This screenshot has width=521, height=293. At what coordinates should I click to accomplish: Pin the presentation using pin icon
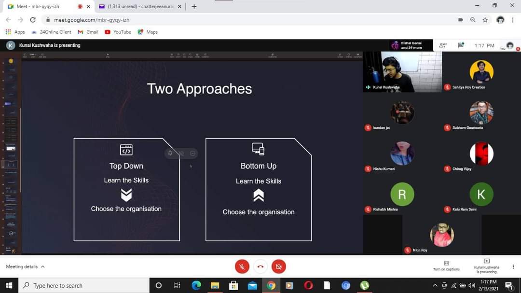(x=170, y=153)
